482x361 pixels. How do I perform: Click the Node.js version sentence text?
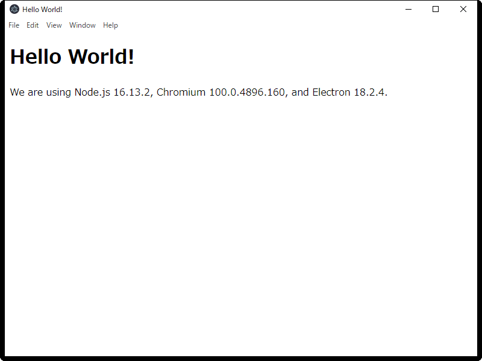point(199,92)
